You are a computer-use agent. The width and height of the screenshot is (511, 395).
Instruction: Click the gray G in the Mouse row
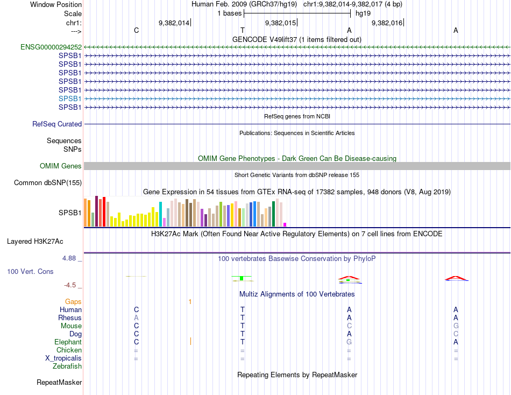456,326
